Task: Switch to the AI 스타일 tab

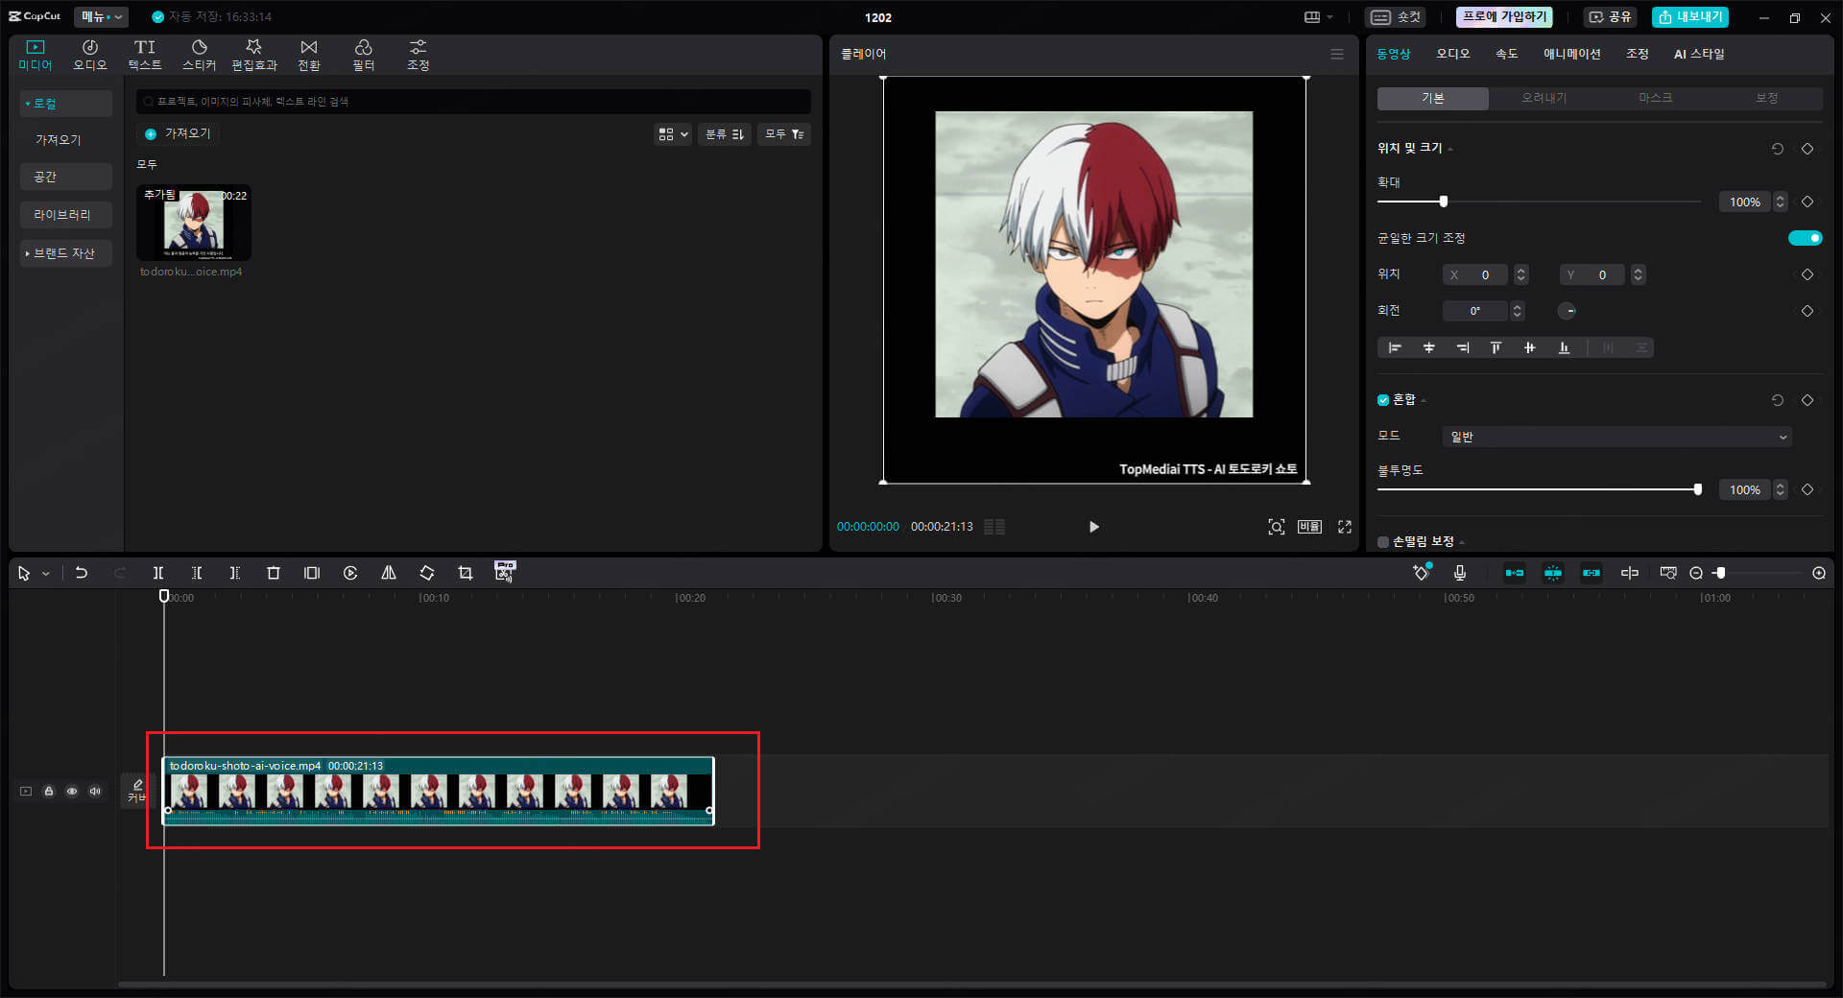Action: click(x=1699, y=54)
